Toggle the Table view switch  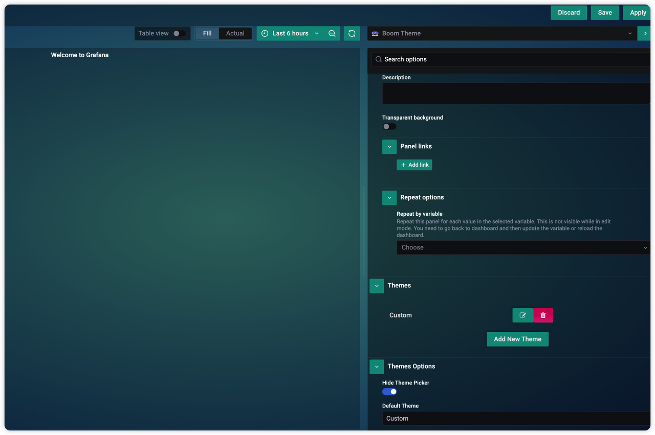coord(180,33)
